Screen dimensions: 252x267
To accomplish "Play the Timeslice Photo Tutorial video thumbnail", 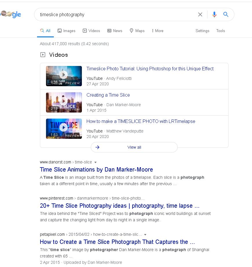I will (64, 76).
